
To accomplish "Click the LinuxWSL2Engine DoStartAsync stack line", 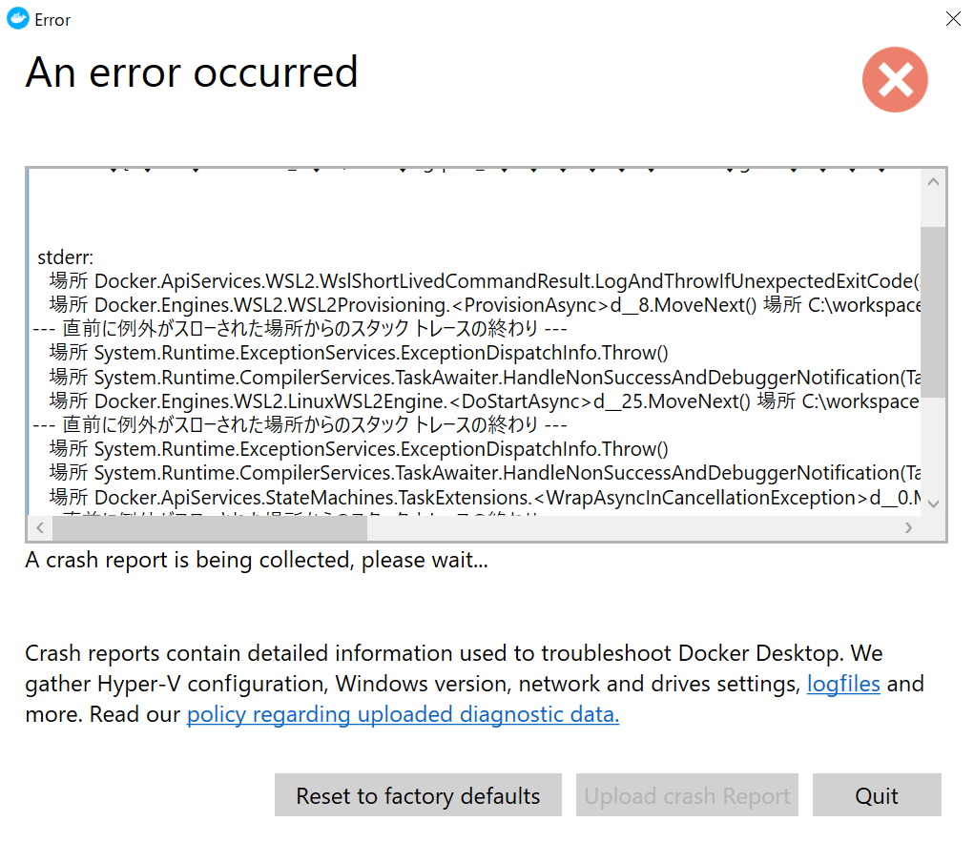I will 485,401.
